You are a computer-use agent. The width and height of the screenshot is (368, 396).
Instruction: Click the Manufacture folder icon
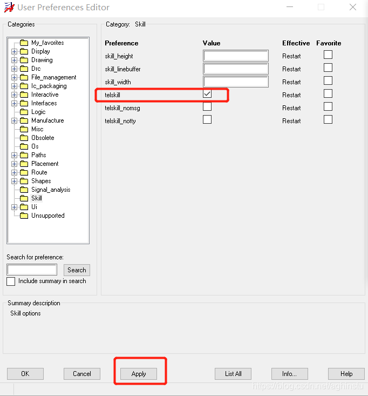coord(24,120)
